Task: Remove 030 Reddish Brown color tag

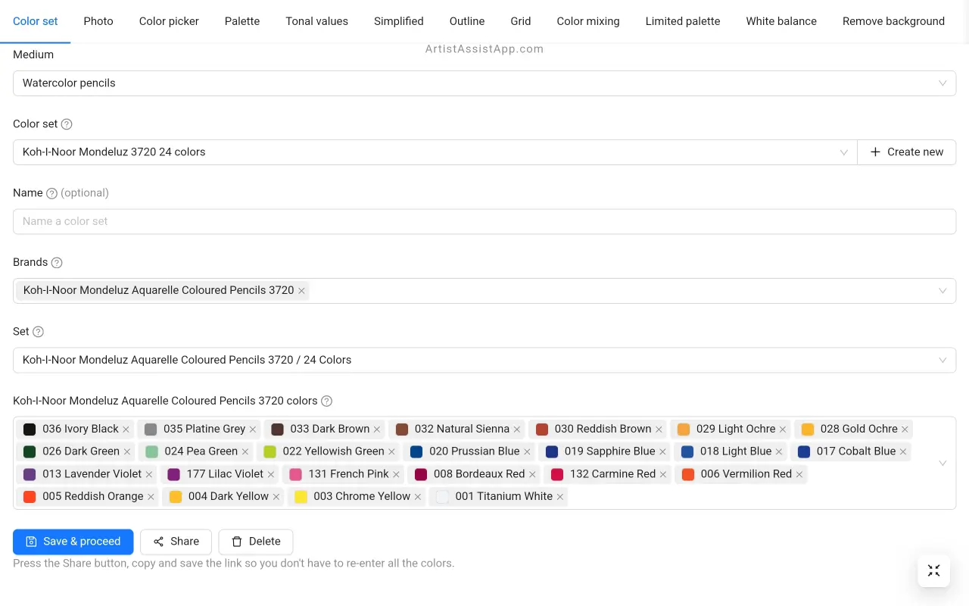Action: point(659,430)
